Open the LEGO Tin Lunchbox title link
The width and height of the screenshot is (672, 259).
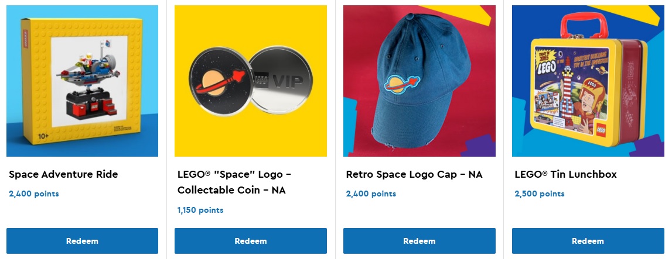566,174
